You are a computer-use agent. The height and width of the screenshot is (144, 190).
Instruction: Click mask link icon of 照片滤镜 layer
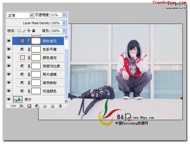click(x=29, y=74)
